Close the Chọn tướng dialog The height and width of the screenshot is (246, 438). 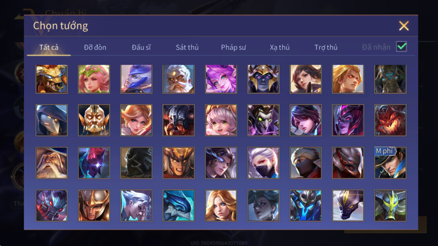pyautogui.click(x=404, y=26)
